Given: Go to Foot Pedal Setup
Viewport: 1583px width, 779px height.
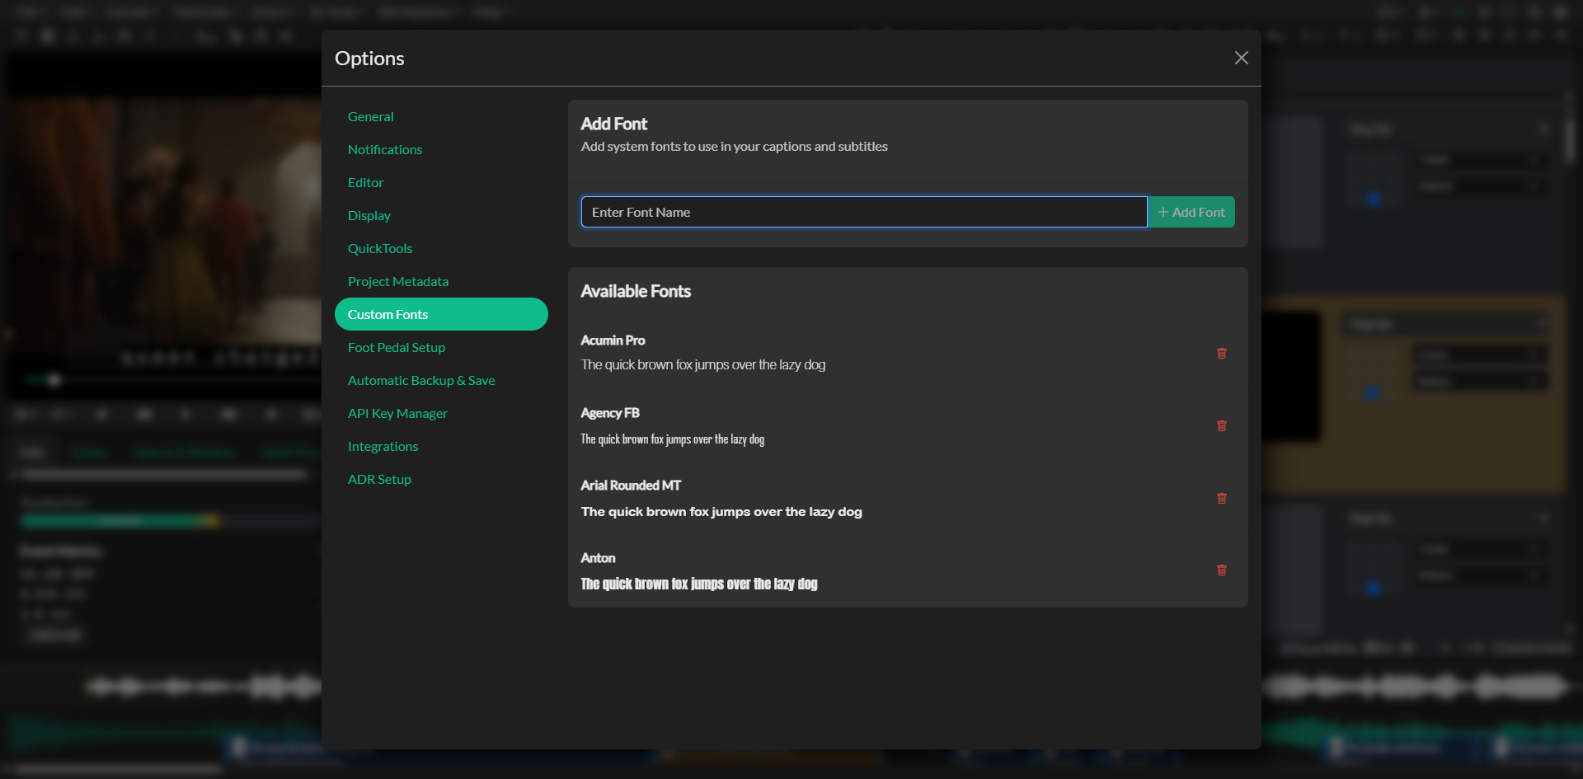Looking at the screenshot, I should [x=441, y=347].
